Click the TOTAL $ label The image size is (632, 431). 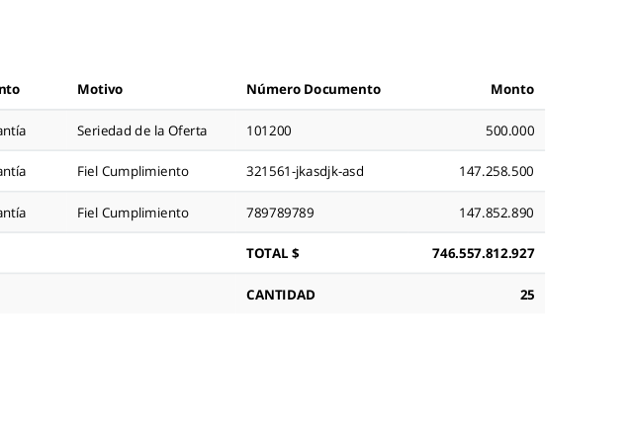[x=272, y=253]
